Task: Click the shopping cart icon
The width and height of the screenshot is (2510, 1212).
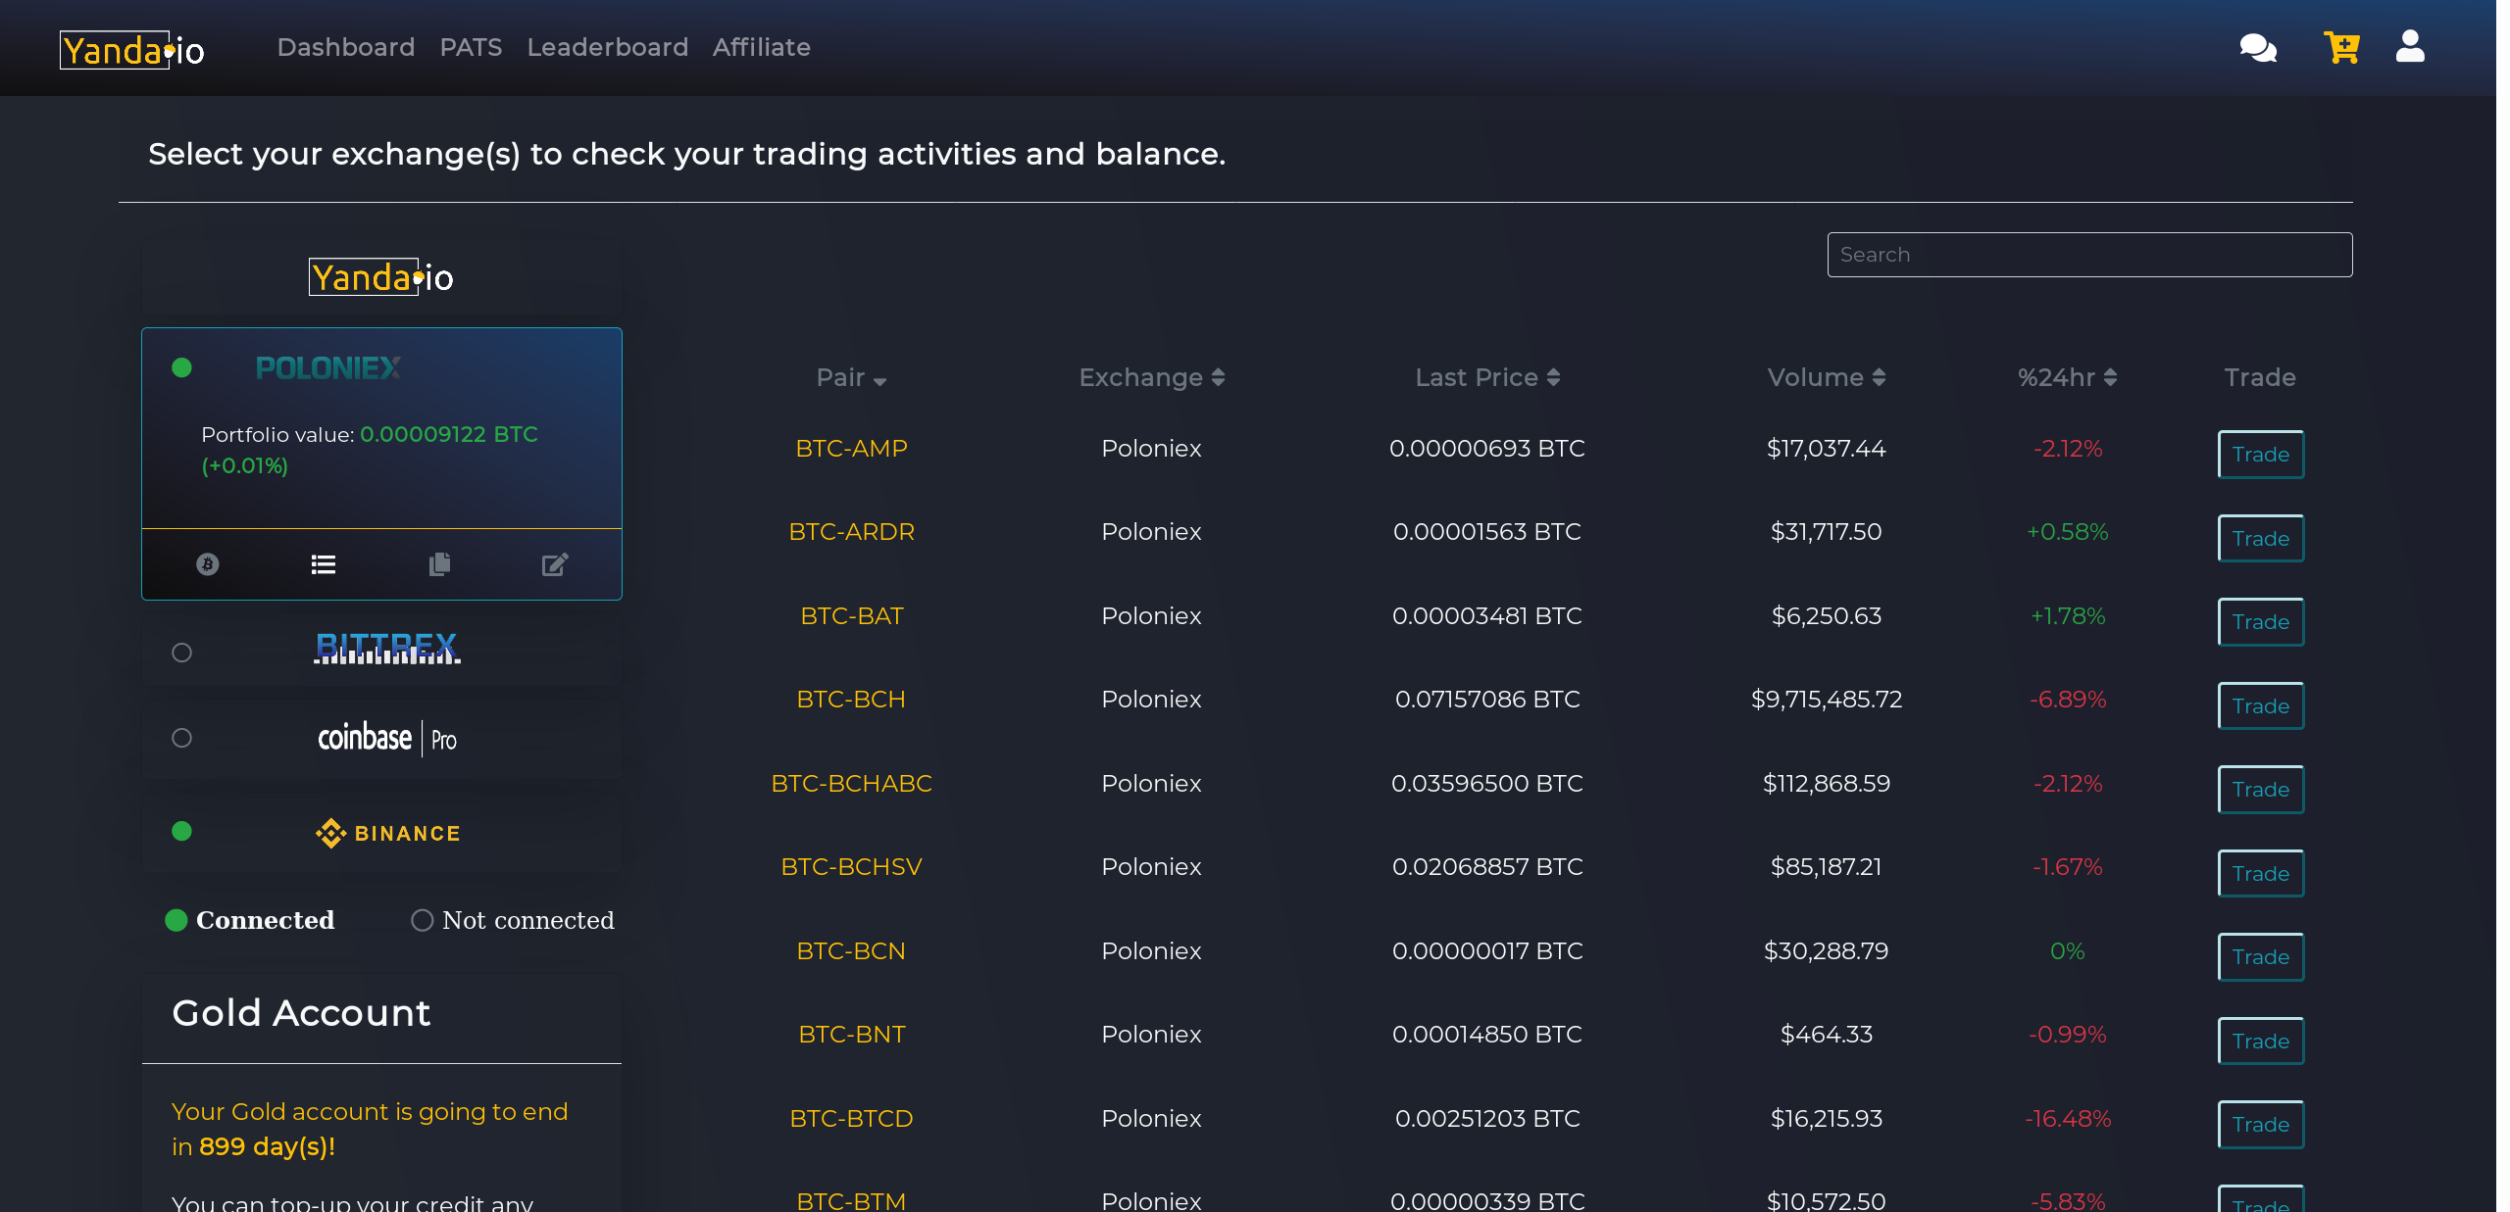Action: 2341,47
